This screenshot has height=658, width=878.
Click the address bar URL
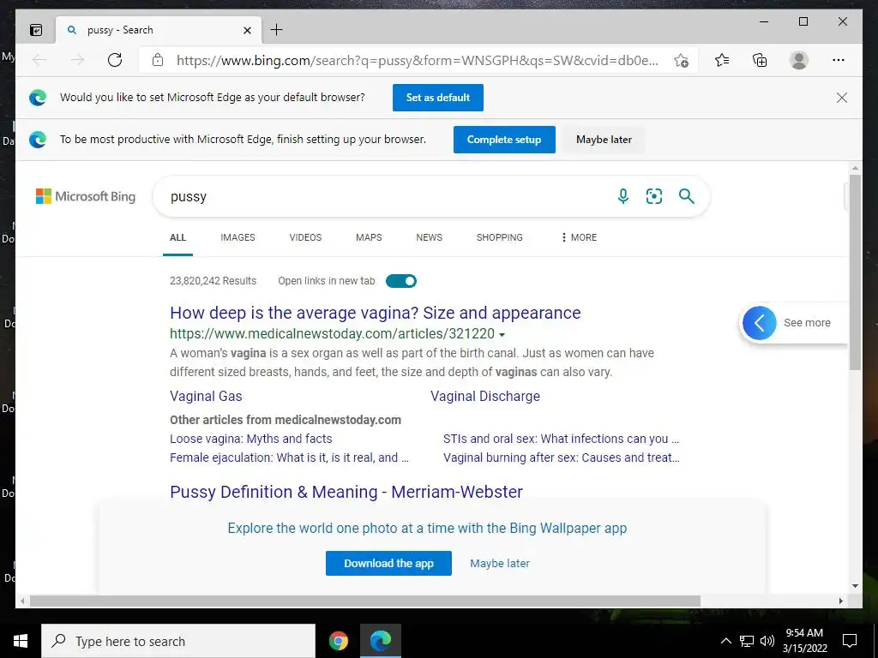point(418,61)
